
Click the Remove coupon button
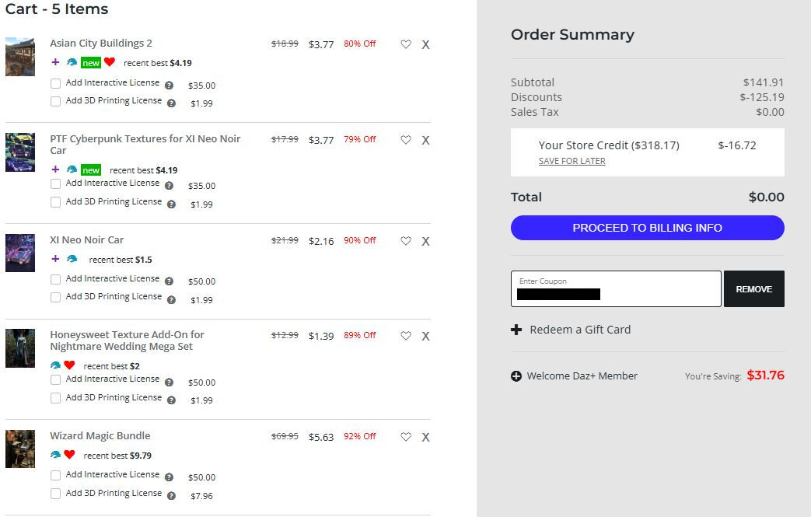(x=753, y=289)
